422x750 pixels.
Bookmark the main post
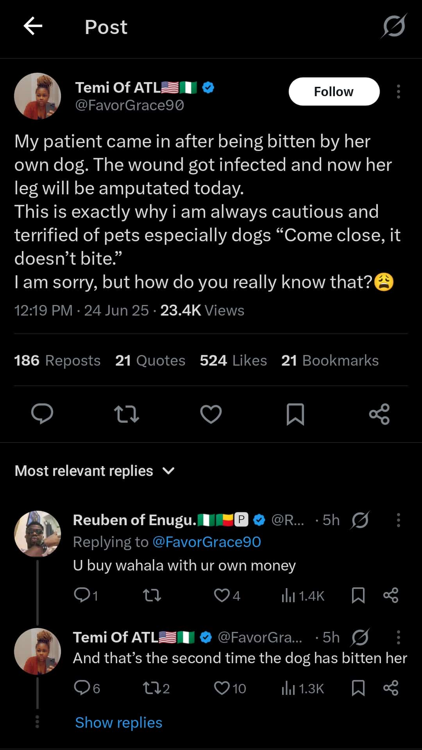tap(295, 414)
